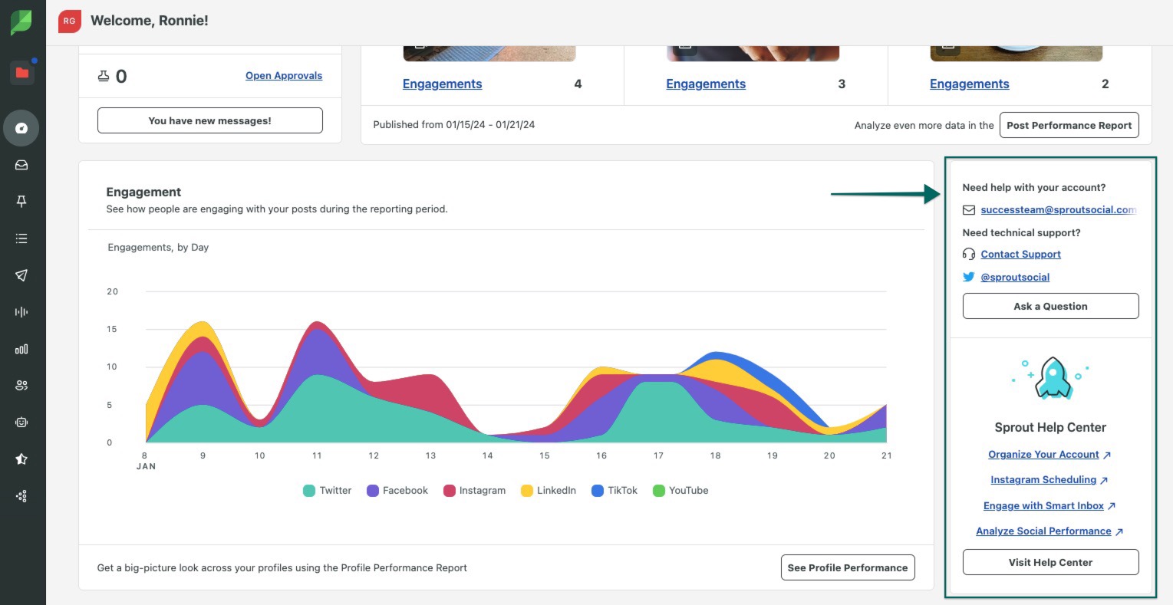Click the star reviews icon in sidebar

tap(21, 459)
